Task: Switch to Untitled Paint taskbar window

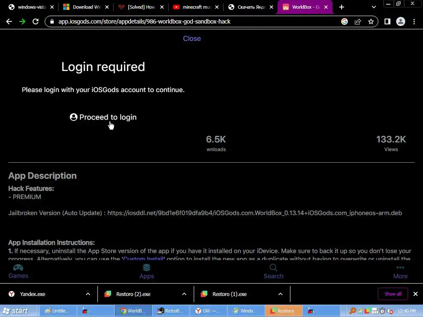Action: click(58, 311)
